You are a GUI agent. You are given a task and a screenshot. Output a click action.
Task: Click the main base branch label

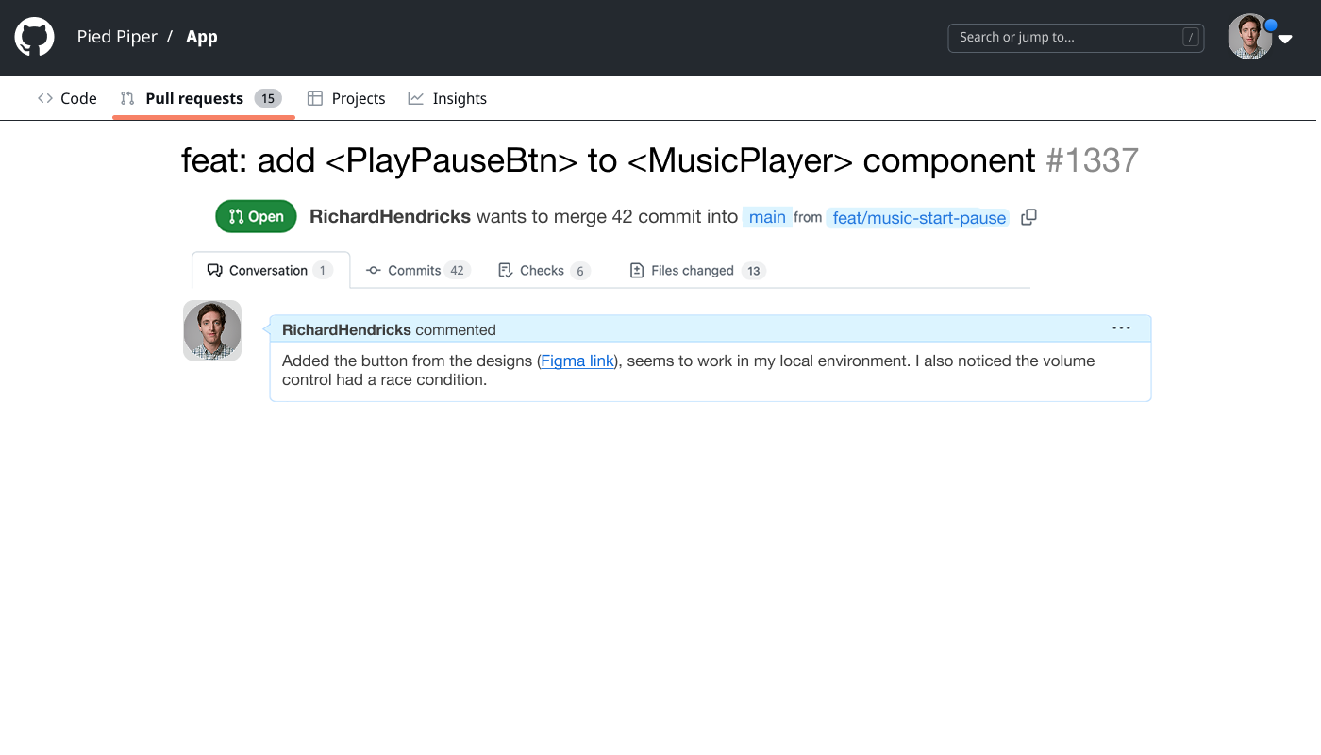coord(767,217)
